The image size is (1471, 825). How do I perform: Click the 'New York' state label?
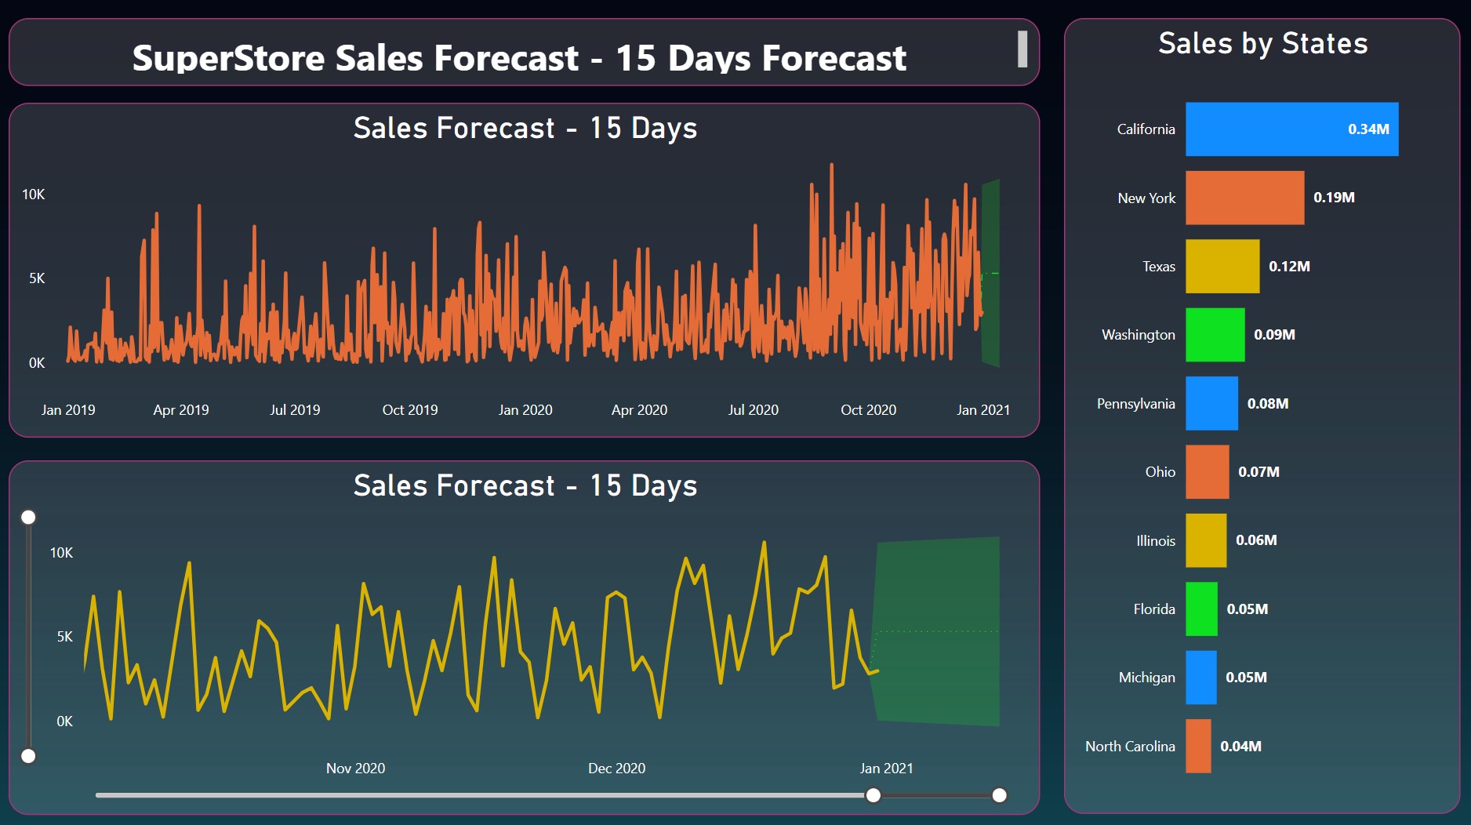[x=1146, y=198]
